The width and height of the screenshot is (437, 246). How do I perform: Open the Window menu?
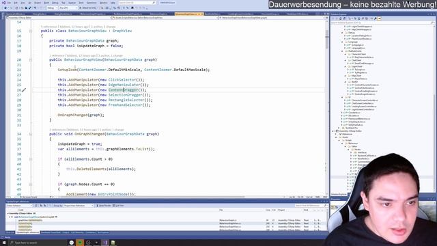(104, 3)
